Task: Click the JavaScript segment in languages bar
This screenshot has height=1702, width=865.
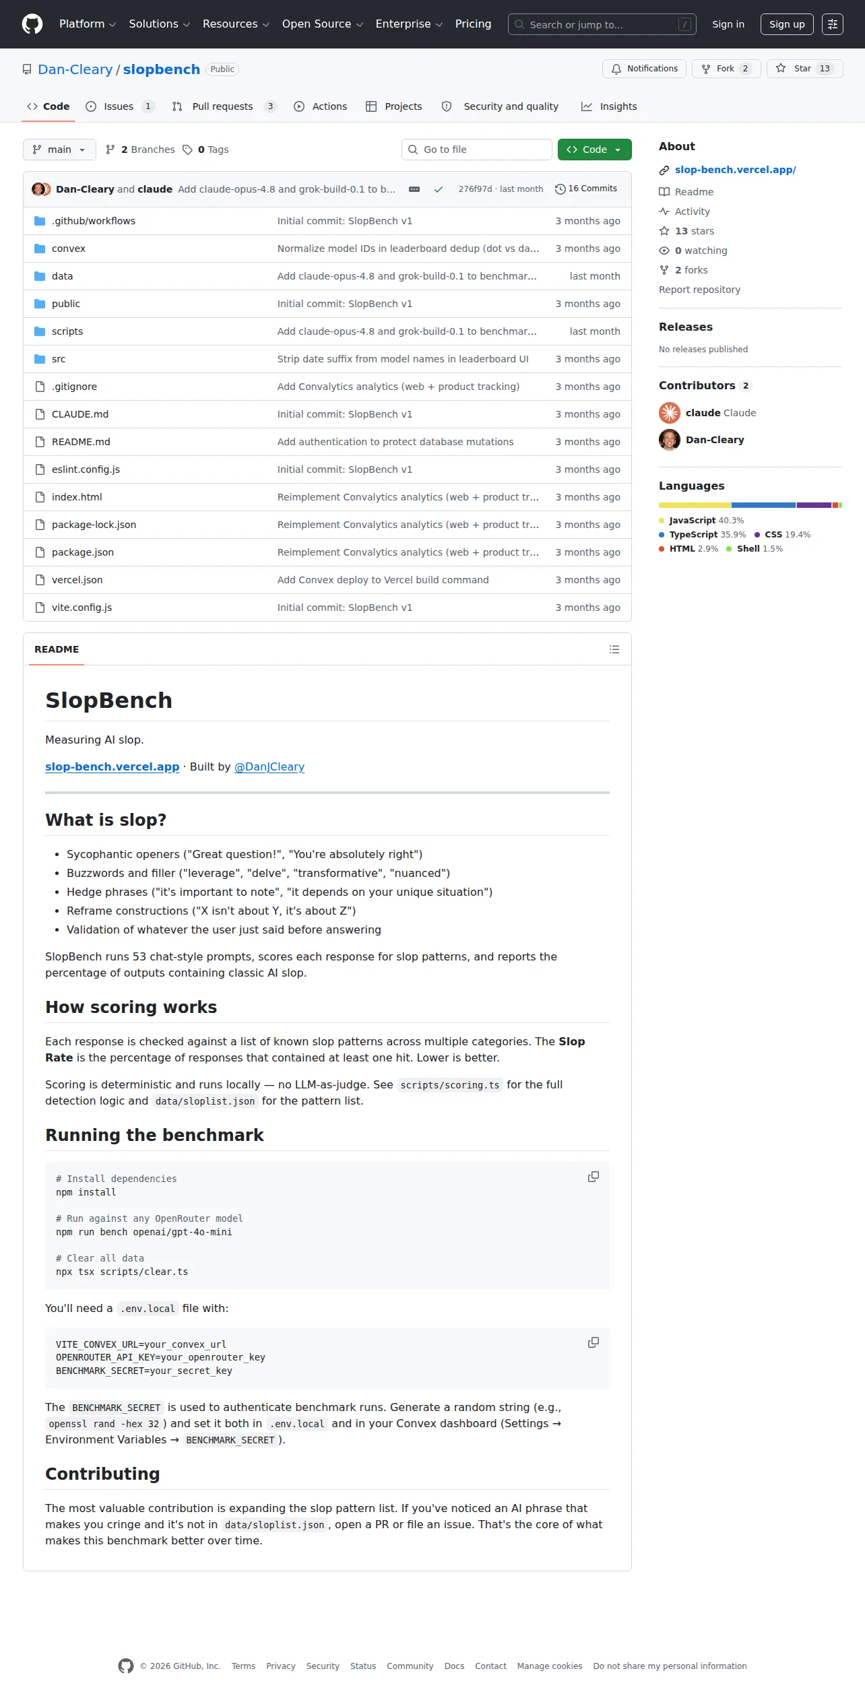Action: coord(695,505)
